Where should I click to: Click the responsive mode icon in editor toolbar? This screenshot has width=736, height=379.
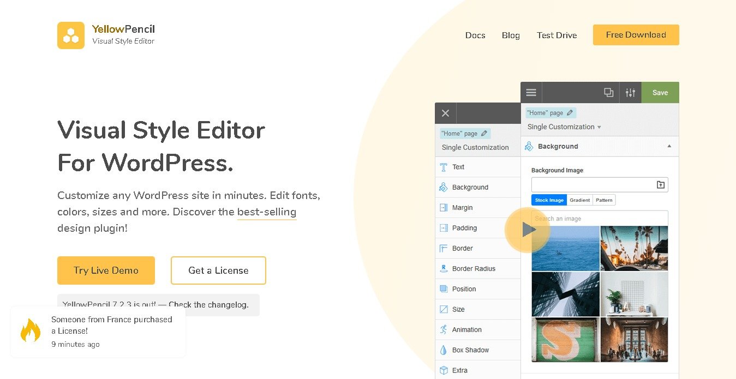(608, 93)
